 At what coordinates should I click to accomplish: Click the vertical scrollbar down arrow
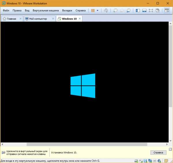pos(170,140)
